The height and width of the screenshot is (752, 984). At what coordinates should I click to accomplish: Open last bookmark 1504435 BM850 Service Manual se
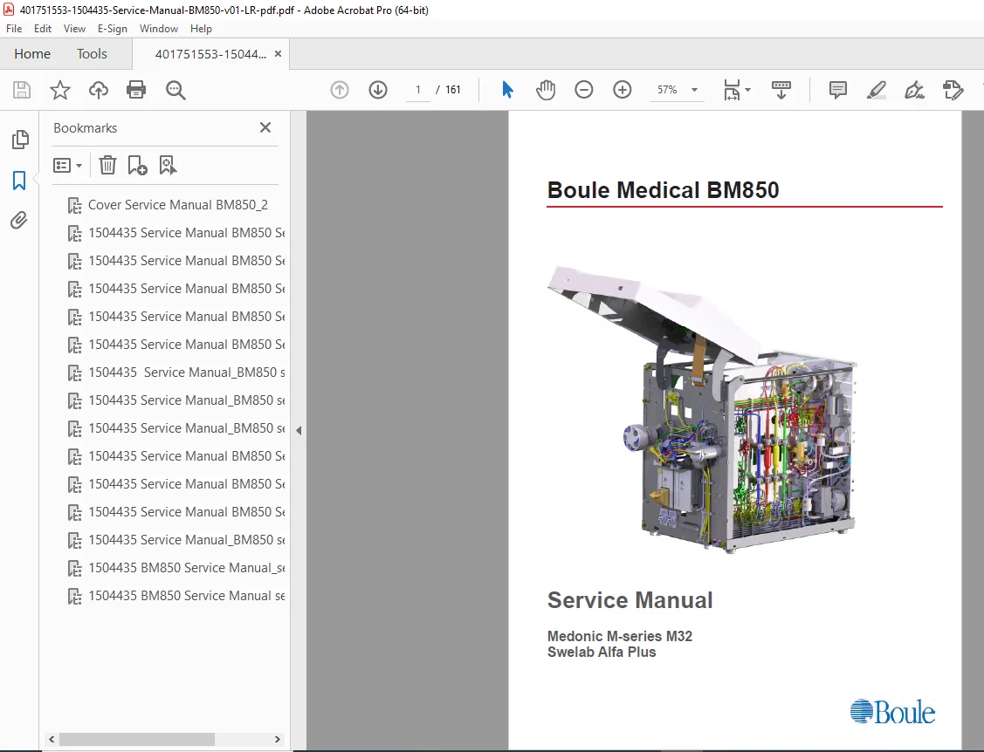(x=186, y=596)
